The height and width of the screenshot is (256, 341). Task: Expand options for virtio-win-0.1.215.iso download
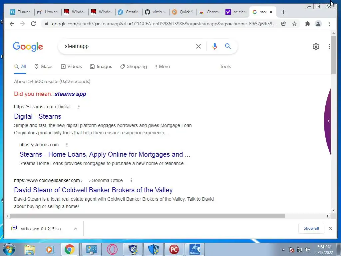pyautogui.click(x=76, y=229)
